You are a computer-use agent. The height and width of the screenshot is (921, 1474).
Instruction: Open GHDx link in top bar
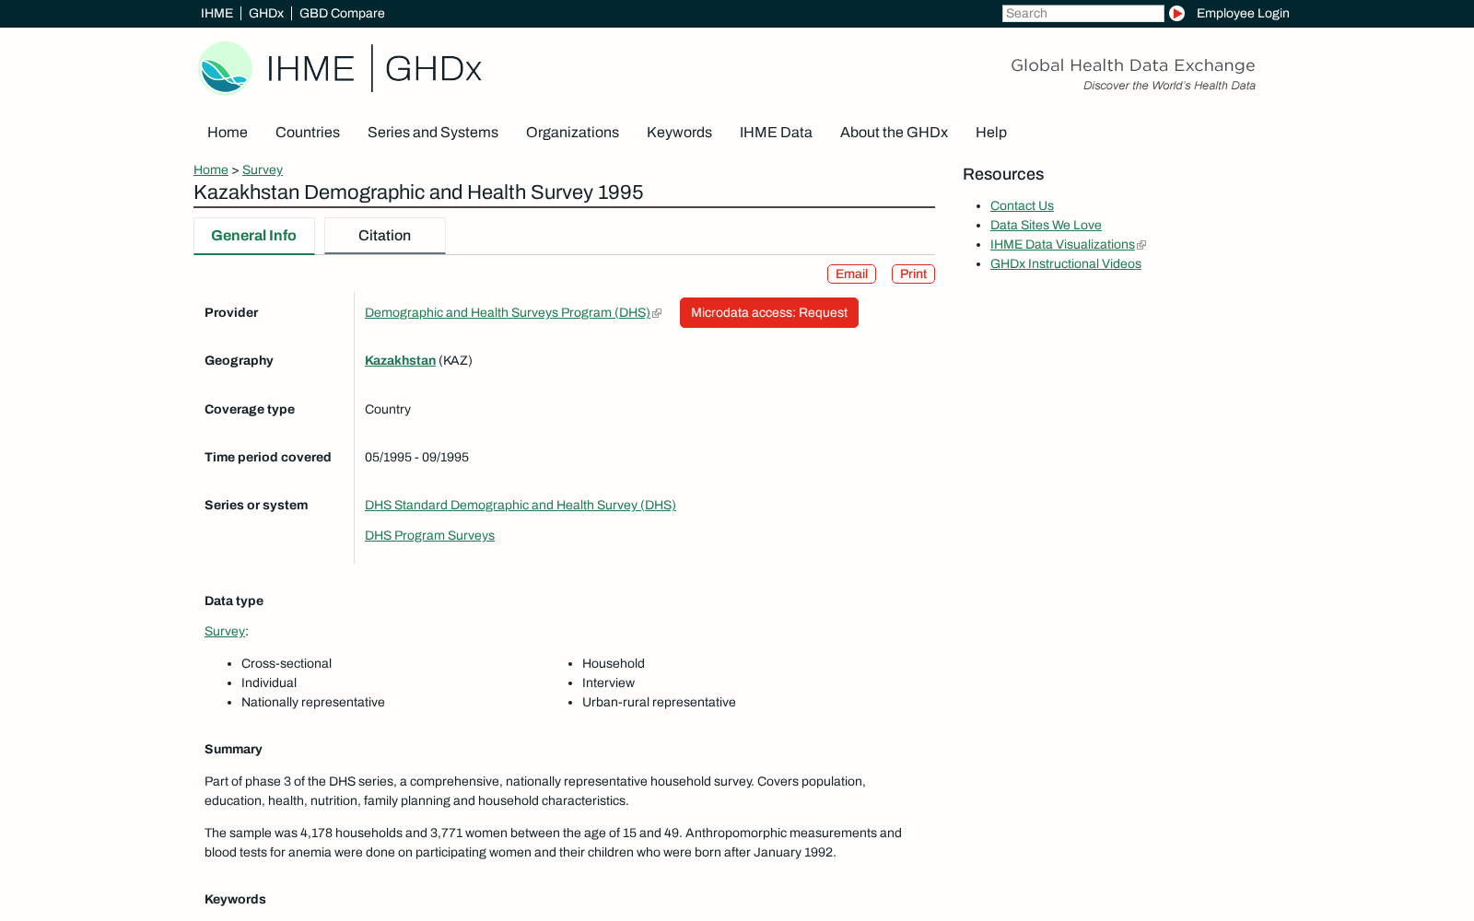click(266, 13)
